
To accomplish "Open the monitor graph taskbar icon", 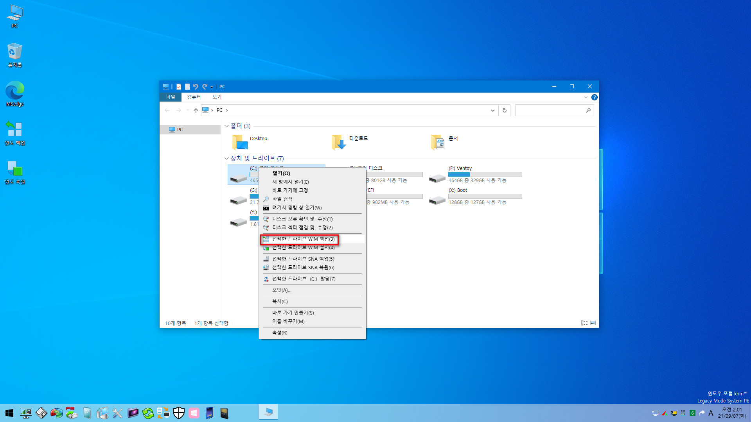I will click(x=26, y=413).
